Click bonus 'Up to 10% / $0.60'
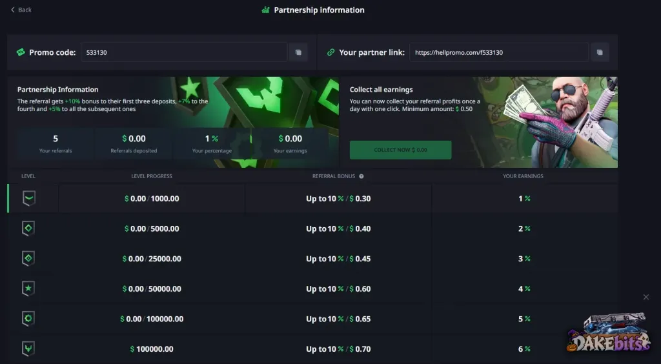The width and height of the screenshot is (661, 364). pyautogui.click(x=338, y=289)
